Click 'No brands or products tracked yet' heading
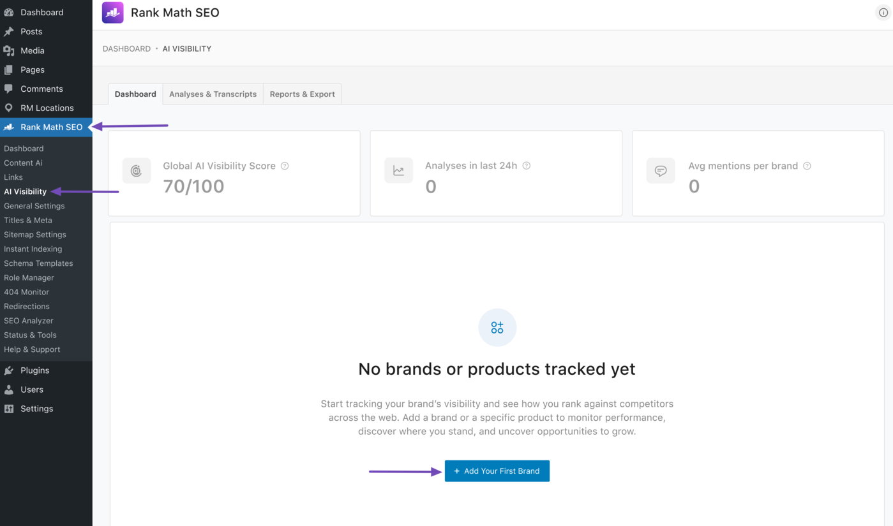 coord(497,369)
